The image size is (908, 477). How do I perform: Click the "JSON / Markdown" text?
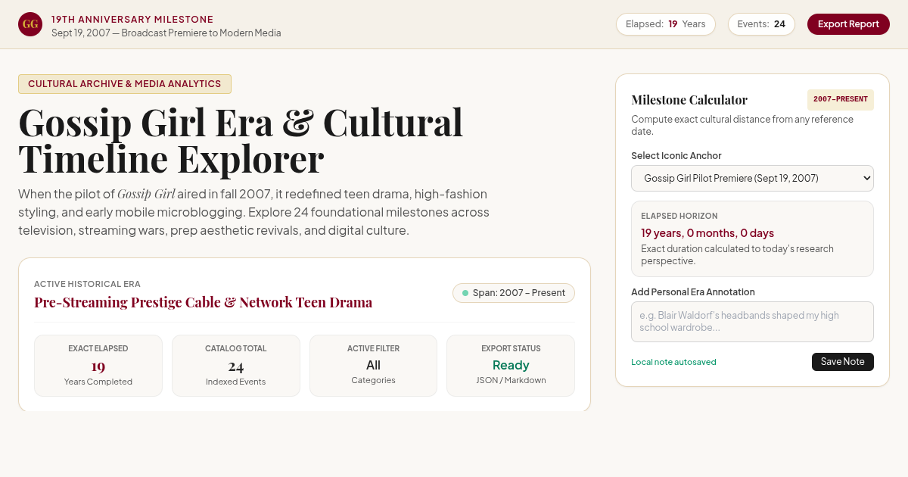pos(511,380)
